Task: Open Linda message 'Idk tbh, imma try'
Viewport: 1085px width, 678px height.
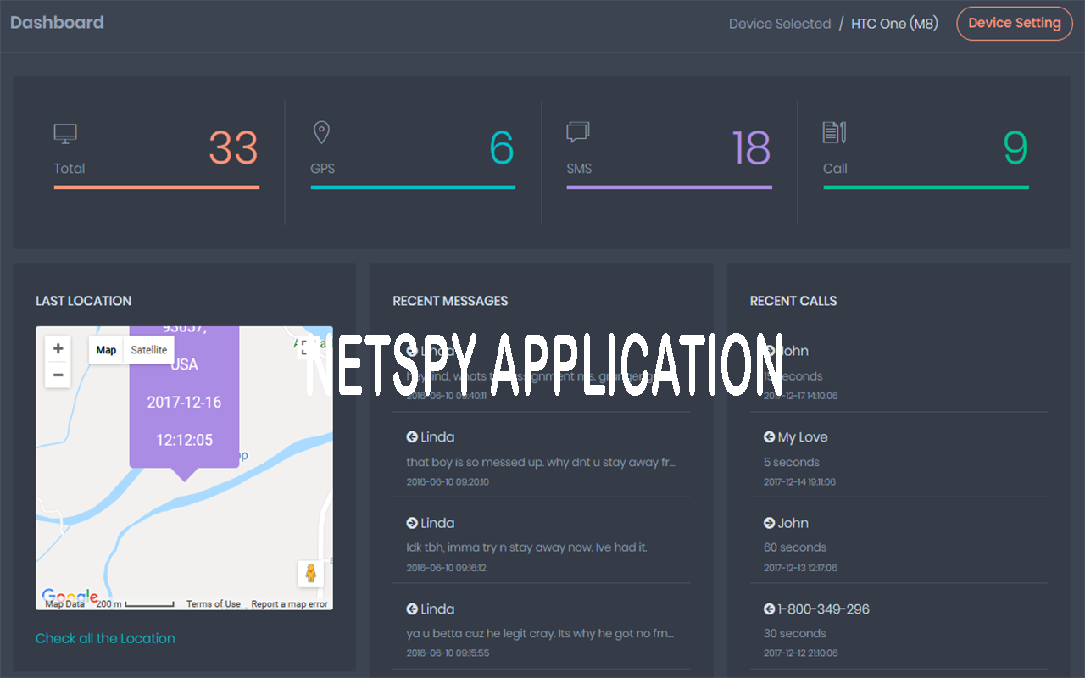Action: 542,544
